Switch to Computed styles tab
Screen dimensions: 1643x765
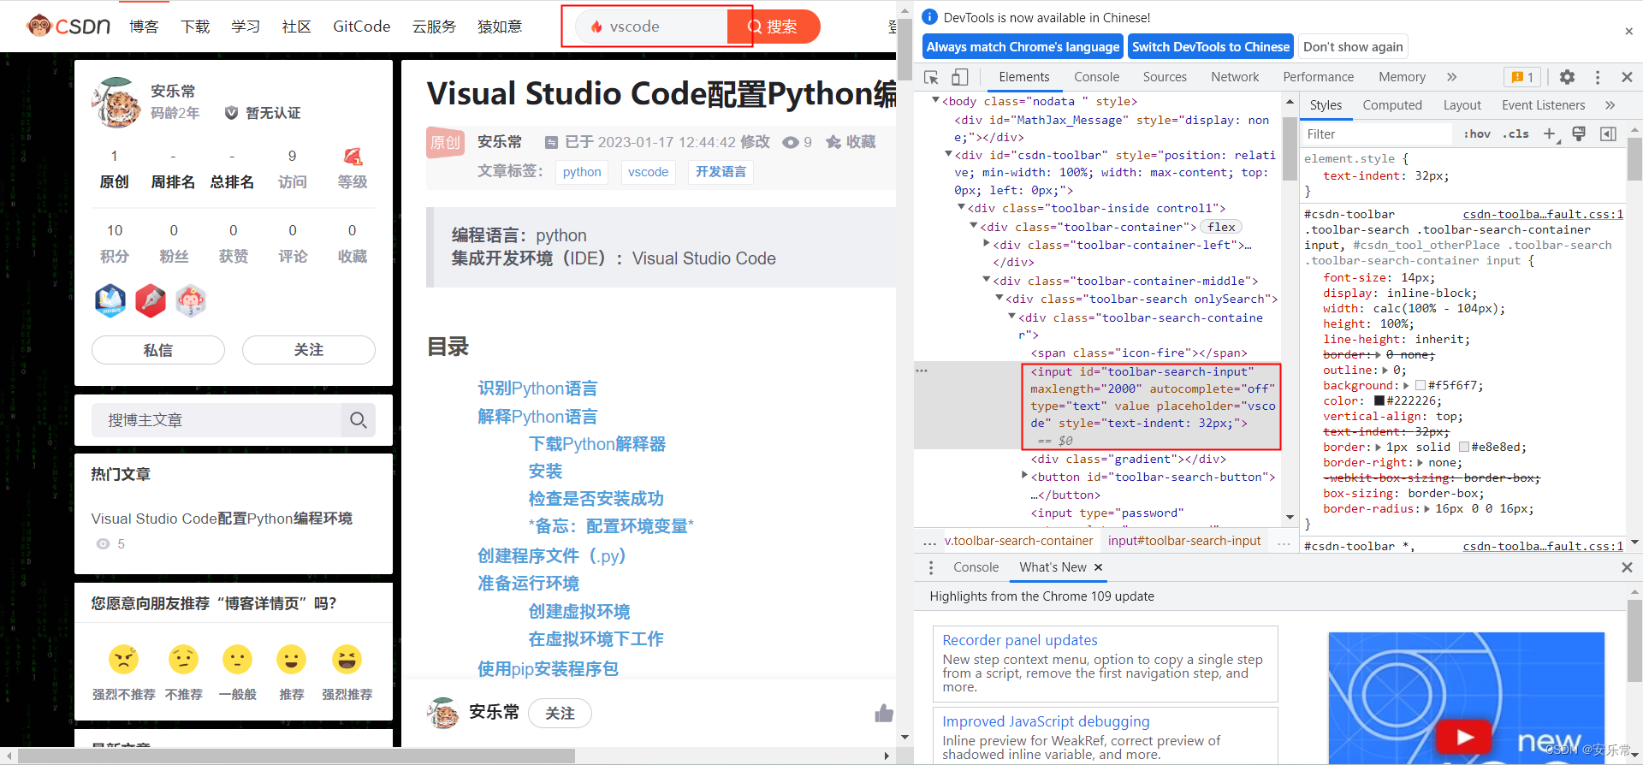(1392, 105)
